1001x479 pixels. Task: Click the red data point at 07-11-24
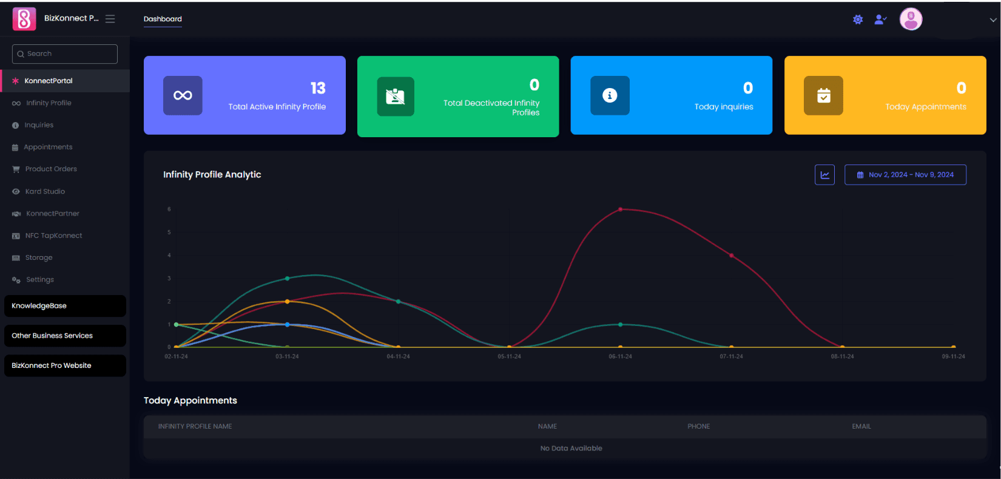coord(731,256)
